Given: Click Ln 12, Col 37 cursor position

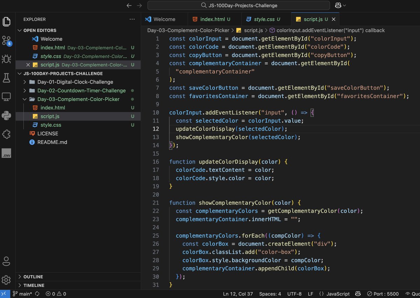Looking at the screenshot, I should [238, 294].
